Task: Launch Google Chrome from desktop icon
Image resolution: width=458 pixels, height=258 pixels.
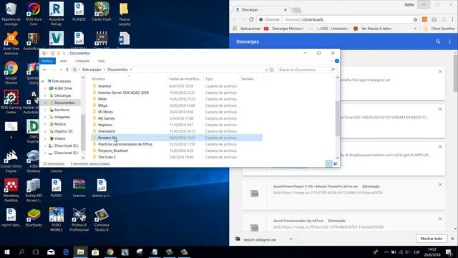Action: [x=11, y=72]
